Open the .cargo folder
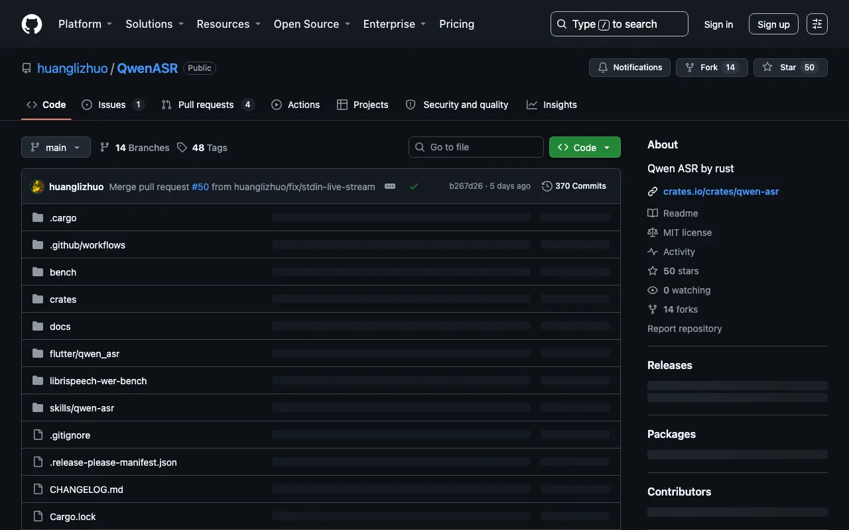849x530 pixels. point(63,218)
